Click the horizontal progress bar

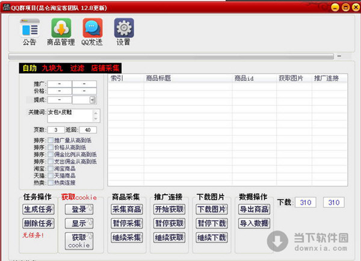(171, 56)
